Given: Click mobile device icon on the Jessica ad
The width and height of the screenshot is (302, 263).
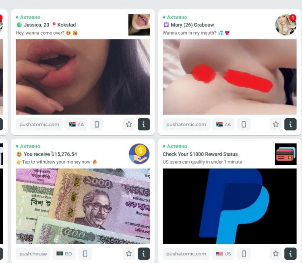Looking at the screenshot, I should pyautogui.click(x=97, y=124).
